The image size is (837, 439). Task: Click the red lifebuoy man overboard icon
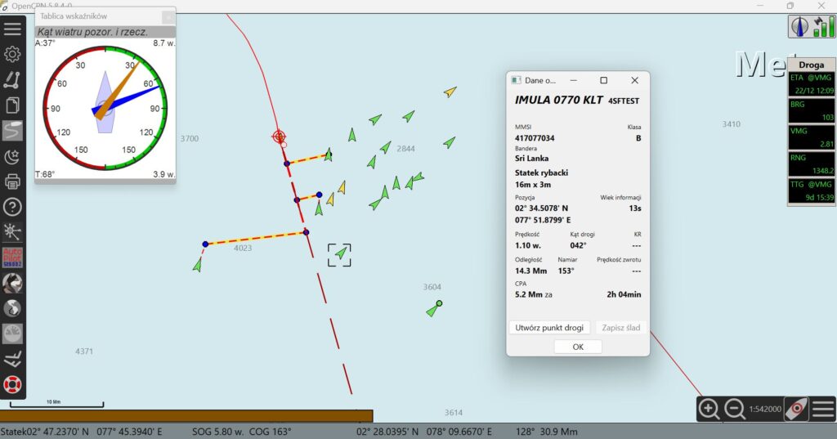(x=12, y=383)
